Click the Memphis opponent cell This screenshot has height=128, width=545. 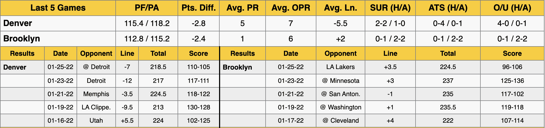[x=96, y=94]
